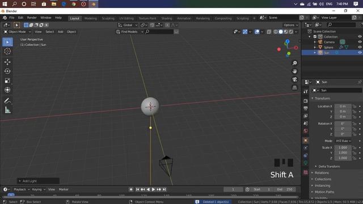Open the Edit menu
This screenshot has width=363, height=204.
(20, 18)
